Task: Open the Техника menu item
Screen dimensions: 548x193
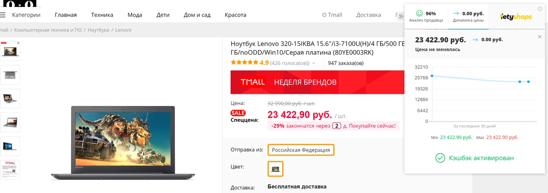Action: (x=102, y=15)
